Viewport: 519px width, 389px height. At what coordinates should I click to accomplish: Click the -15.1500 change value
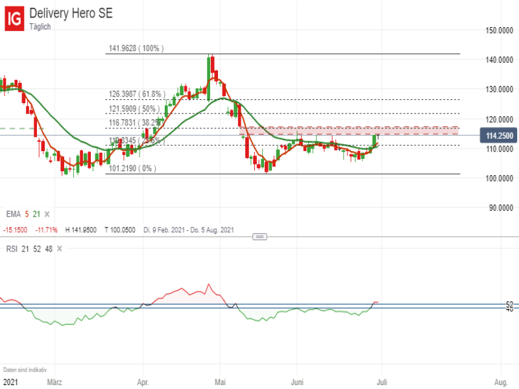(x=15, y=230)
